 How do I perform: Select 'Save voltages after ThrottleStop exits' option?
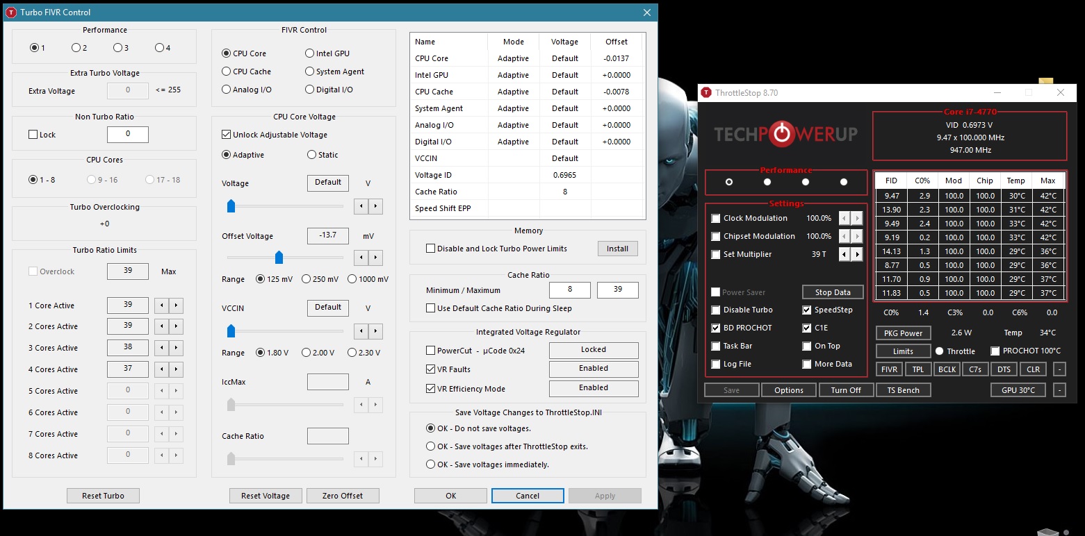point(431,446)
